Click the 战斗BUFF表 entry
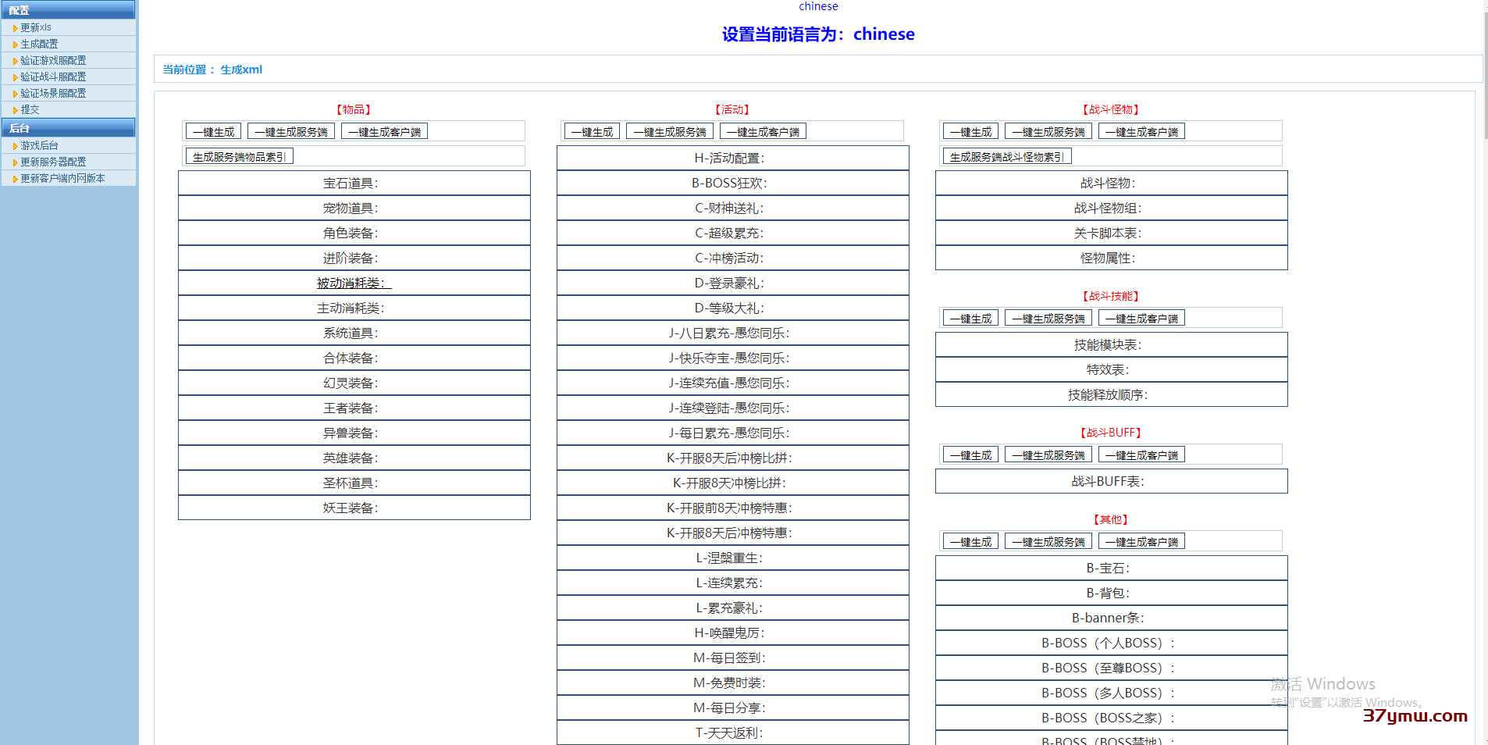1488x745 pixels. [1110, 481]
